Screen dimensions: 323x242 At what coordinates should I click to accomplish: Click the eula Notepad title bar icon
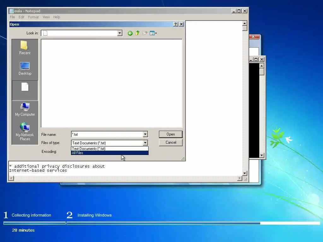coord(12,11)
